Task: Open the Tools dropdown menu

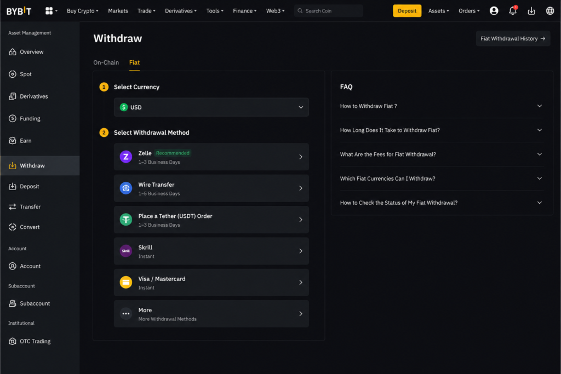Action: pyautogui.click(x=215, y=11)
